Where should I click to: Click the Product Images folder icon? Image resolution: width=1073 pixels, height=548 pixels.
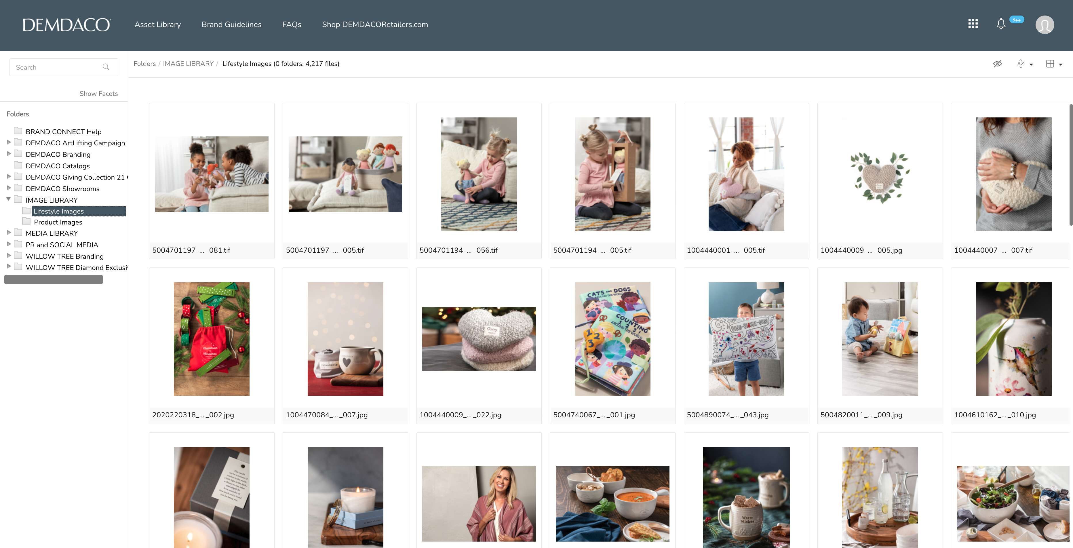tap(26, 221)
